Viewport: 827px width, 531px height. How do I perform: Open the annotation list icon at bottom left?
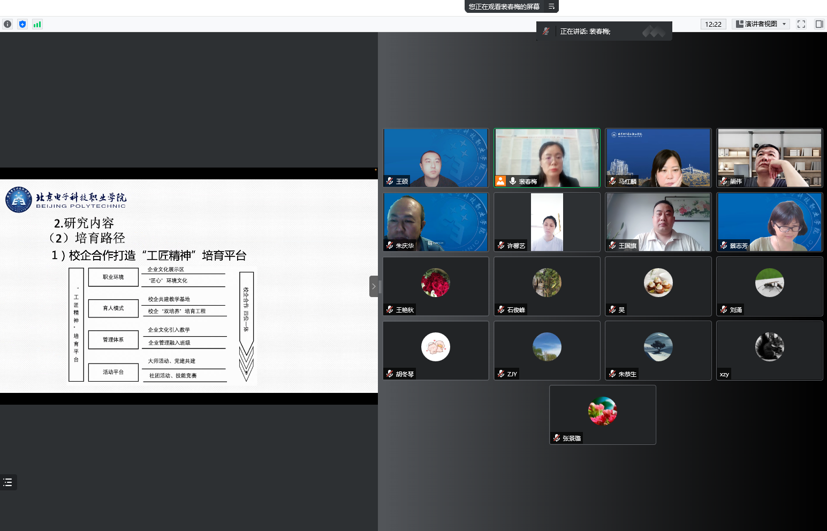(8, 482)
